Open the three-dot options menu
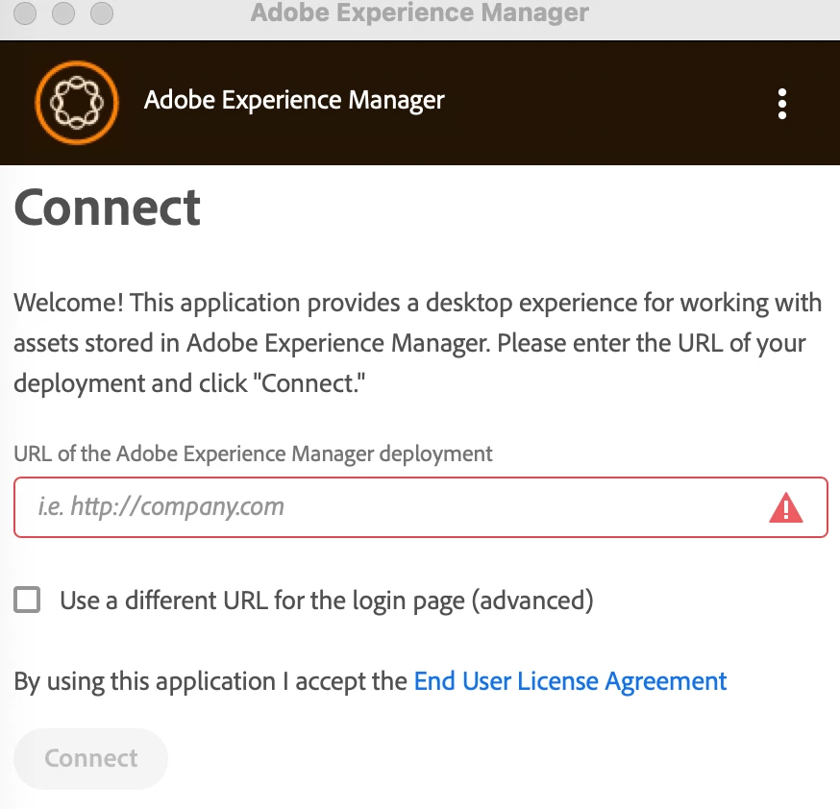840x809 pixels. click(782, 103)
